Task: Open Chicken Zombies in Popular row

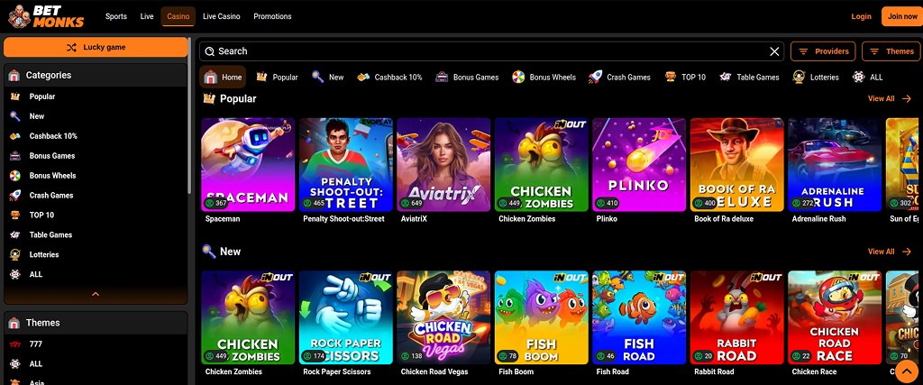Action: [541, 165]
